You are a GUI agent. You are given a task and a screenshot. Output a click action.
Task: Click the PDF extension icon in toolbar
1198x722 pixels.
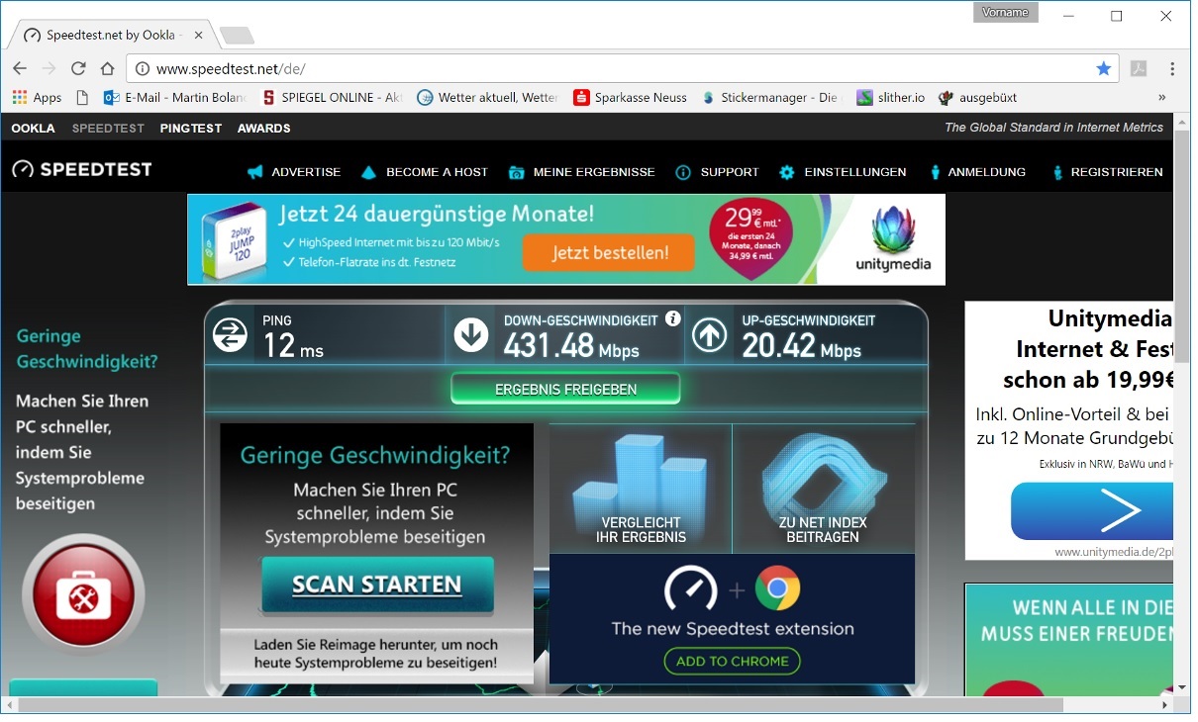click(x=1139, y=68)
